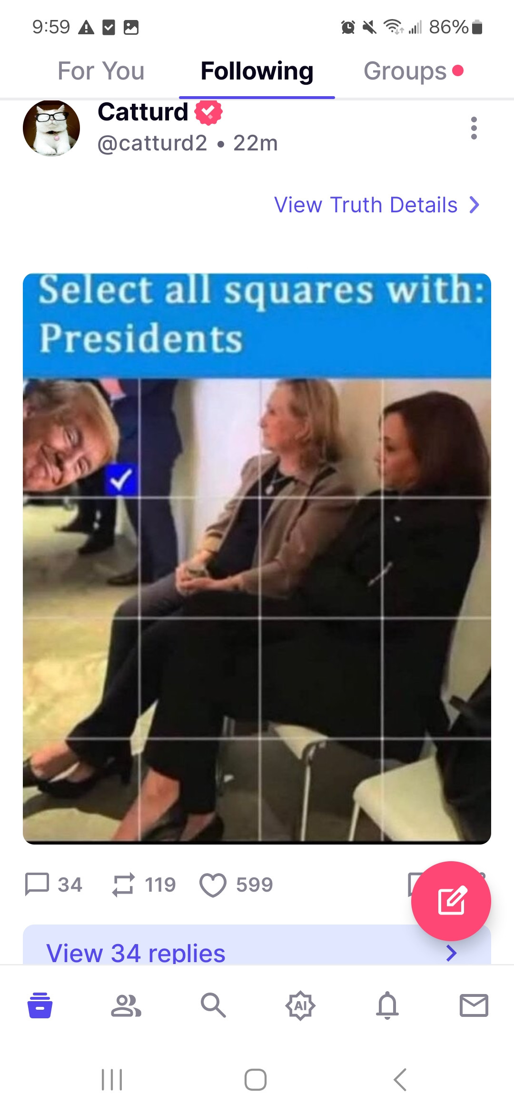Screen dimensions: 514x1114
Task: Tap the ReTruth arrows icon
Action: point(124,885)
